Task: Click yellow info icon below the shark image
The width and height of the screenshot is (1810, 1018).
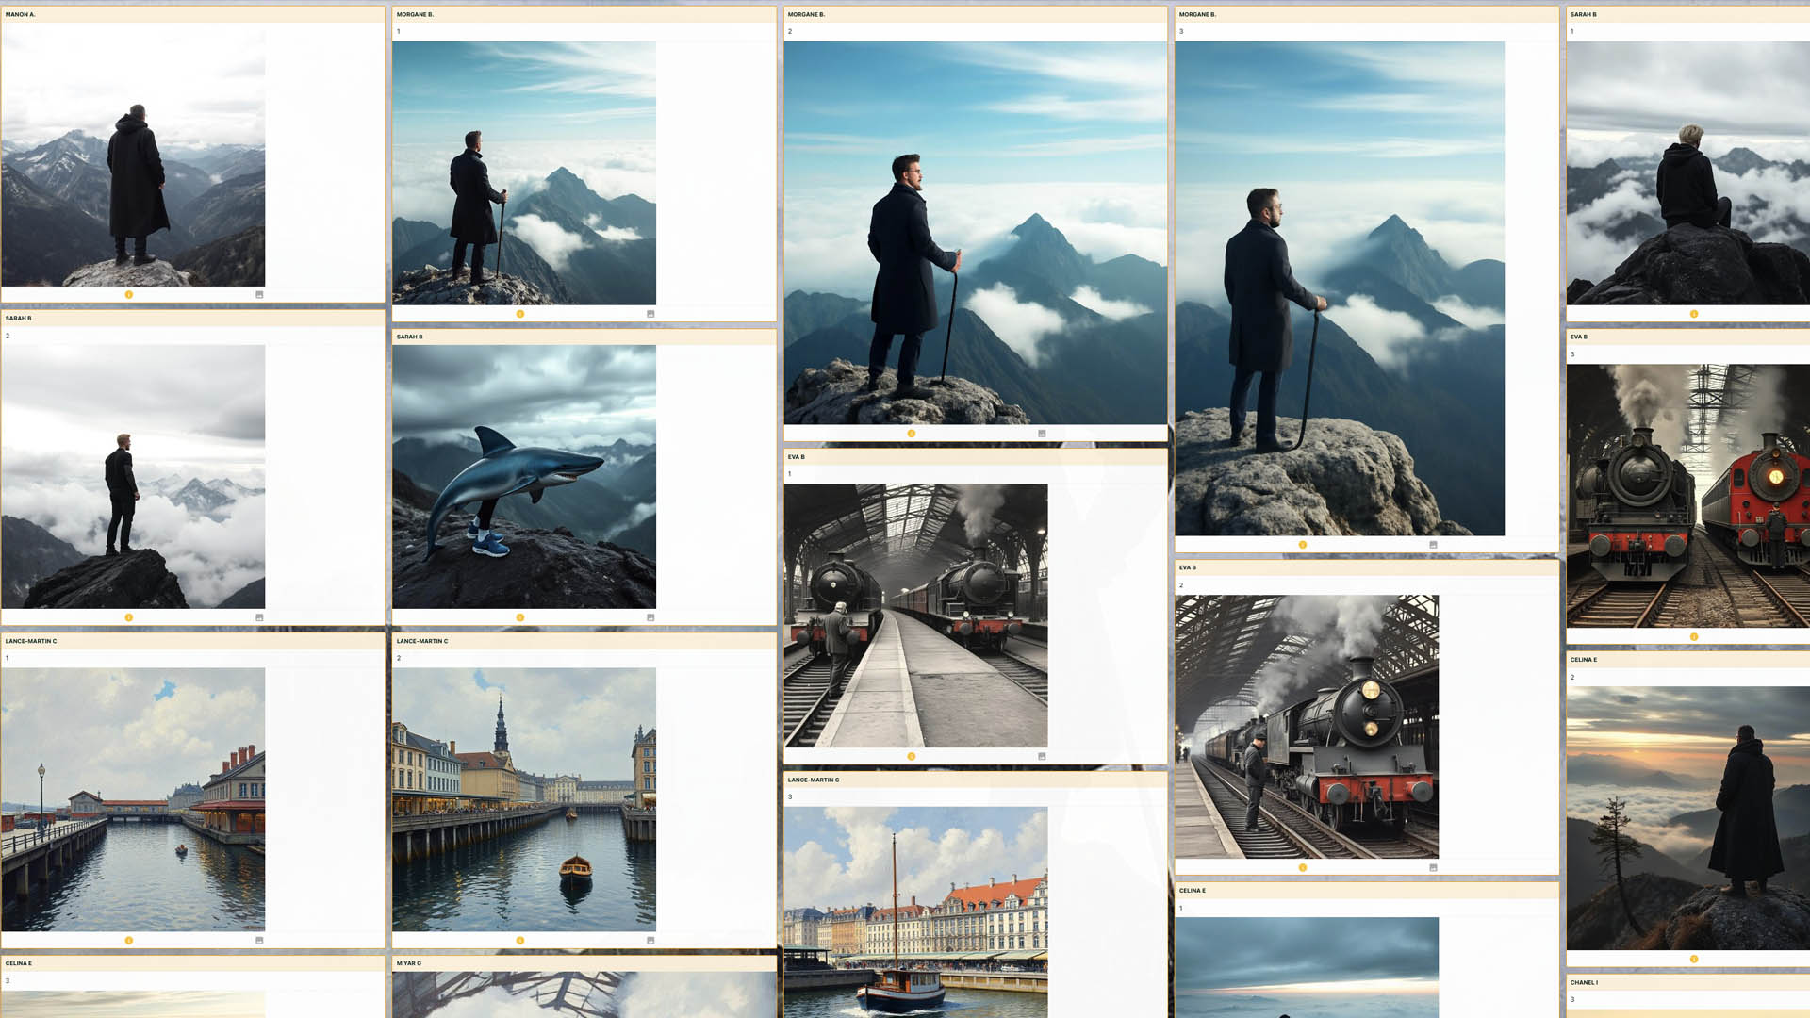Action: (x=520, y=618)
